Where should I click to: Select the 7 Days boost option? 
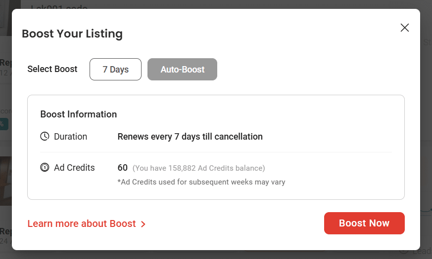[x=115, y=70]
